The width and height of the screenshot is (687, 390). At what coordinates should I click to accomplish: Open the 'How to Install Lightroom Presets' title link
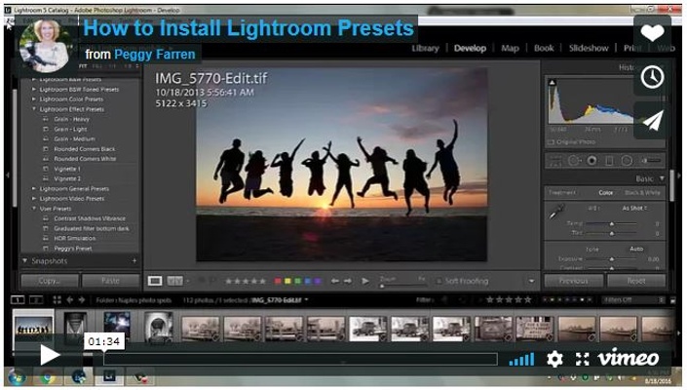(248, 28)
